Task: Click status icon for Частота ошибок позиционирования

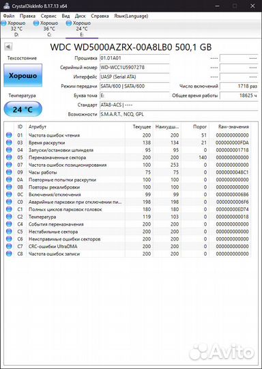Action: (9, 165)
